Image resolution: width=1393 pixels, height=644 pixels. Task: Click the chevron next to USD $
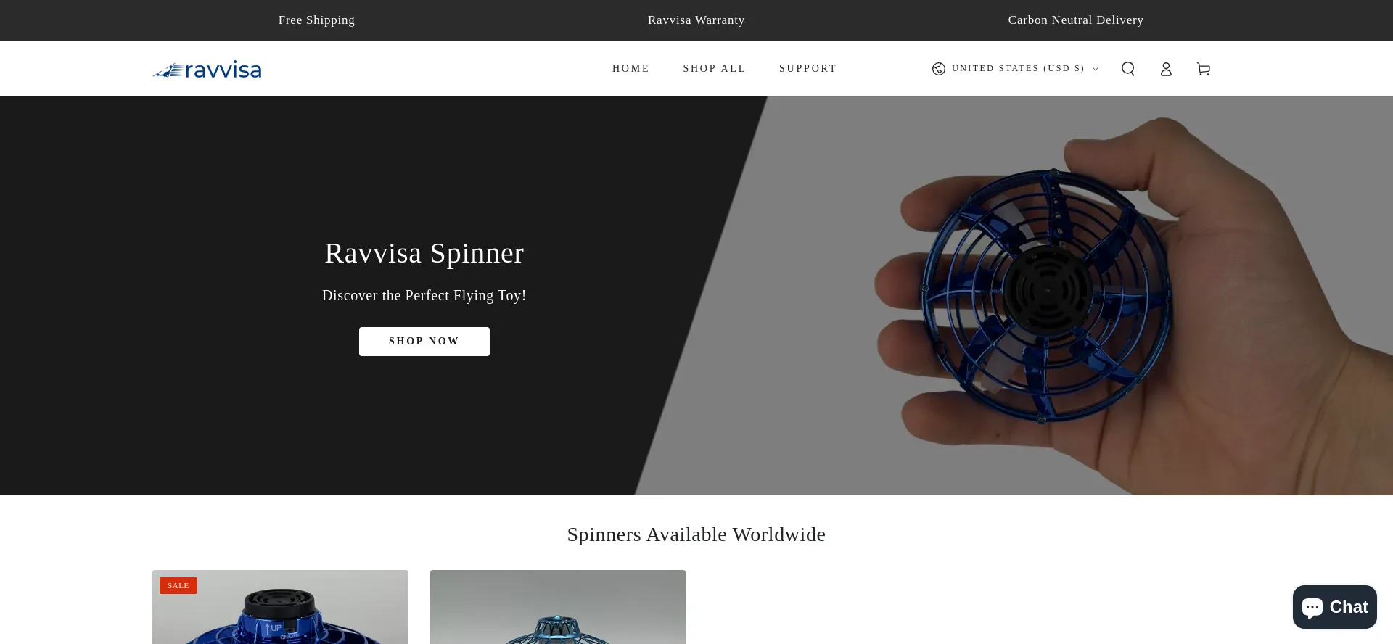click(1096, 69)
